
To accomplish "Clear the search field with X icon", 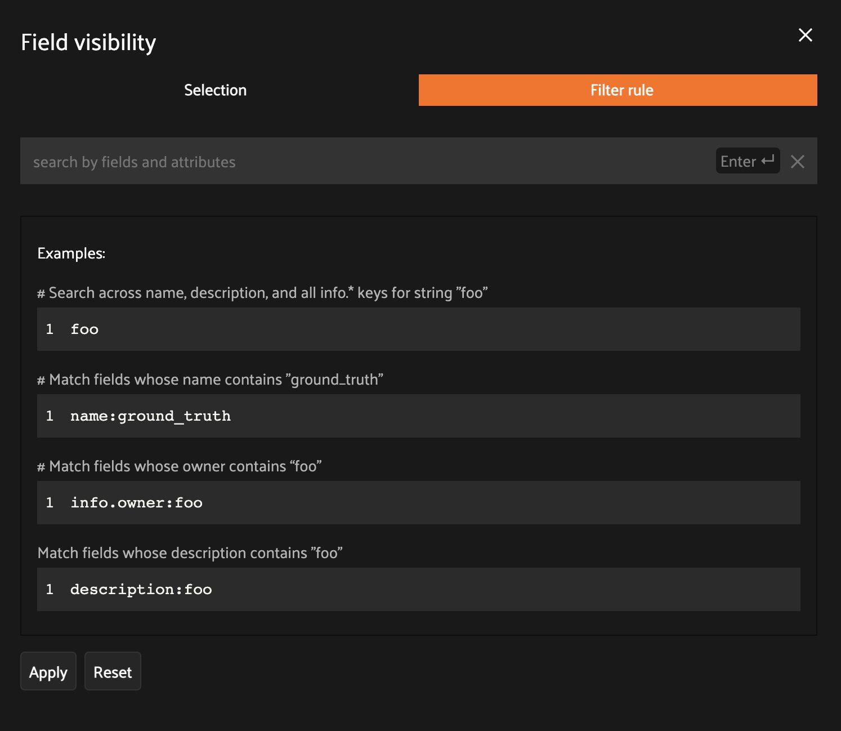I will pyautogui.click(x=797, y=162).
